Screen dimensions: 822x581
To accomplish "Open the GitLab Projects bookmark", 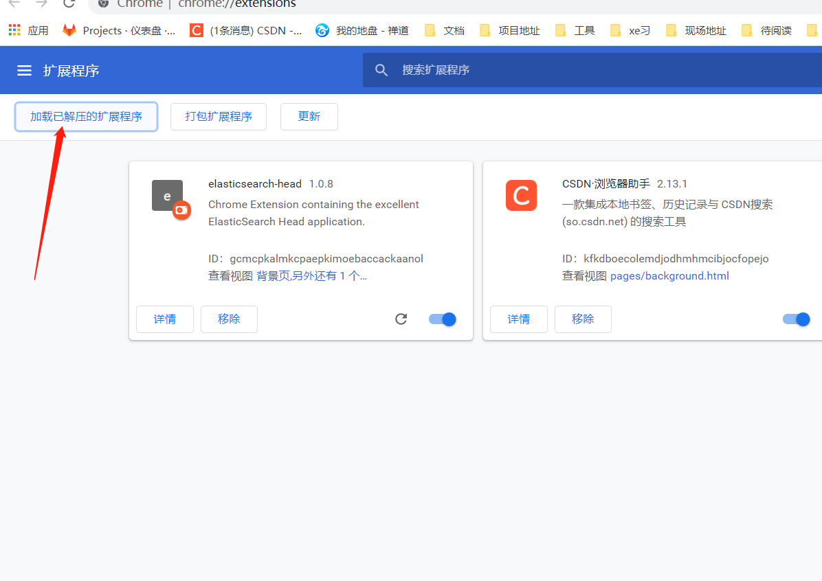I will [x=119, y=30].
